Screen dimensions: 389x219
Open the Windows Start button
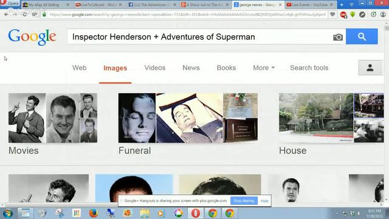point(8,214)
